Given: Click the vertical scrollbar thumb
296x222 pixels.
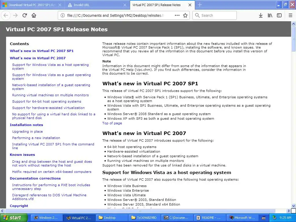Looking at the screenshot, I should coord(294,39).
